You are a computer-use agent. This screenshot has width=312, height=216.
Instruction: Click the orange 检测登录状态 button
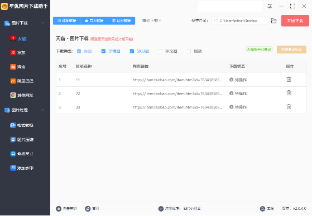tap(291, 50)
